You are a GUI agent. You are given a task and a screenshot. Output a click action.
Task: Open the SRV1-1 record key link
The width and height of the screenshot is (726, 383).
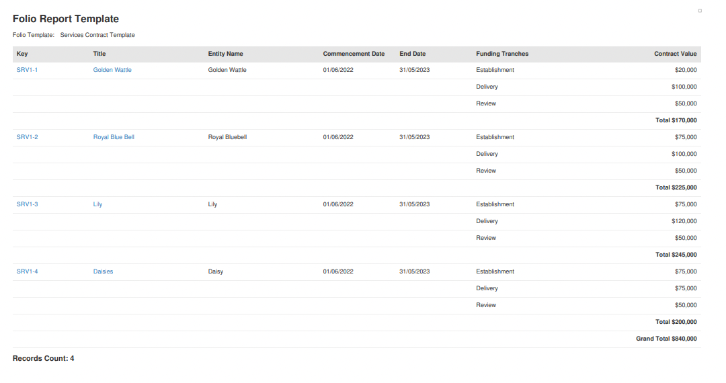pyautogui.click(x=27, y=70)
